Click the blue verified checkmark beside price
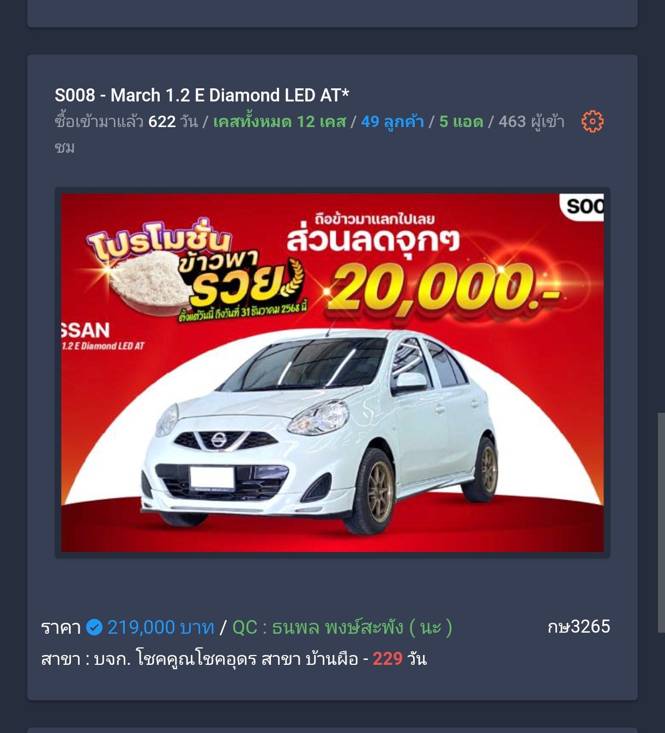The width and height of the screenshot is (665, 733). pyautogui.click(x=94, y=628)
